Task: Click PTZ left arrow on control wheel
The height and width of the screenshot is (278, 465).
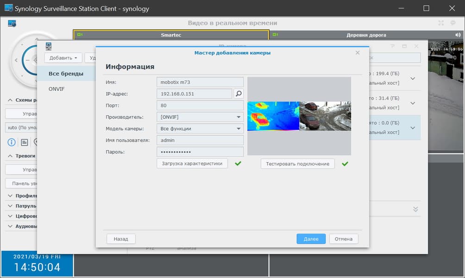Action: tap(16, 60)
